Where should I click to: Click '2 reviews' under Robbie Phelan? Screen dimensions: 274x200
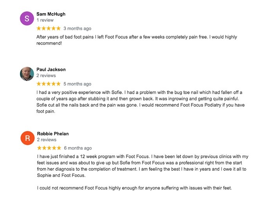click(x=47, y=140)
